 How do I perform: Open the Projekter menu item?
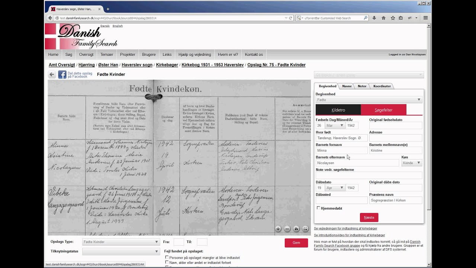128,54
